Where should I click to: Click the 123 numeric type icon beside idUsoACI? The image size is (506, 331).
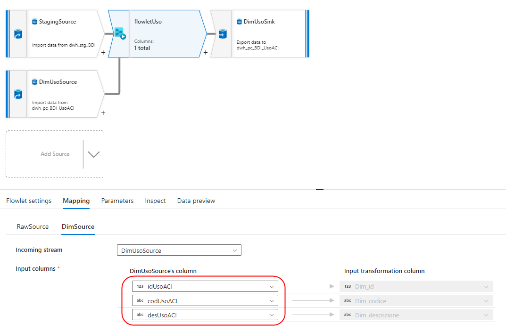[x=141, y=286]
